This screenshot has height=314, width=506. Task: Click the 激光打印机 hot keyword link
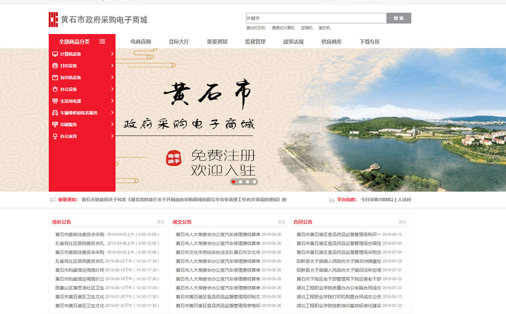[x=256, y=28]
